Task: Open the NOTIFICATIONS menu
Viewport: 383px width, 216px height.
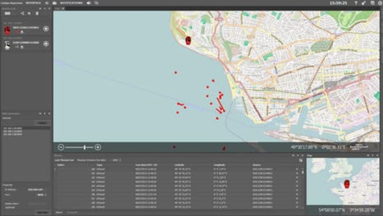Action: (x=71, y=3)
